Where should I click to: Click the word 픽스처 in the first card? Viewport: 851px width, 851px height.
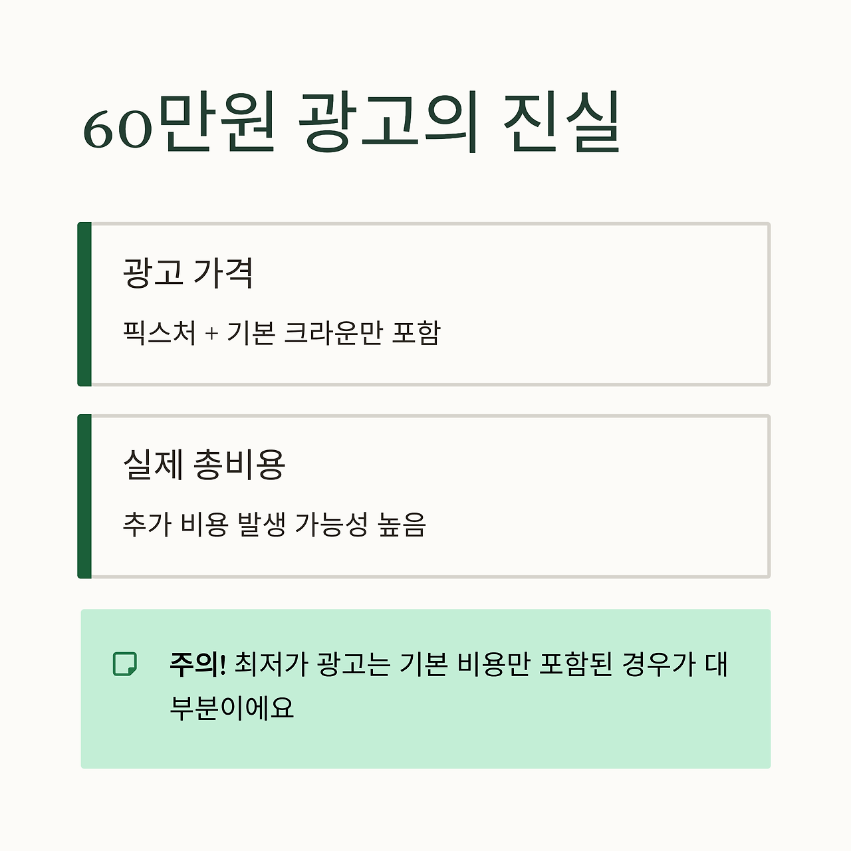point(160,332)
